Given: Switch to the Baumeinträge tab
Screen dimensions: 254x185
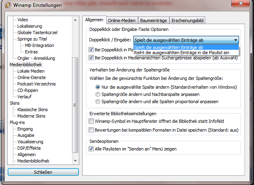Looking at the screenshot, I should [153, 20].
